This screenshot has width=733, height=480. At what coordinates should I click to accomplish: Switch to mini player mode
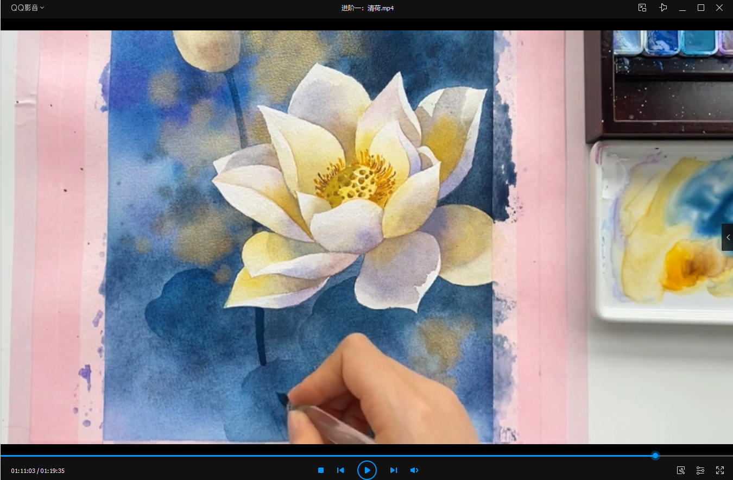pyautogui.click(x=642, y=8)
